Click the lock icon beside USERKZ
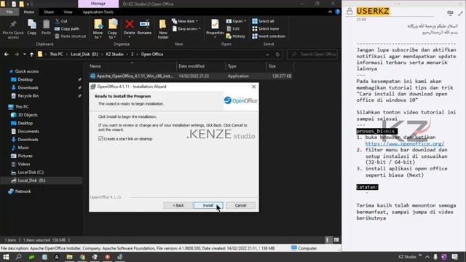Viewport: 466px width, 262px height. (x=349, y=12)
